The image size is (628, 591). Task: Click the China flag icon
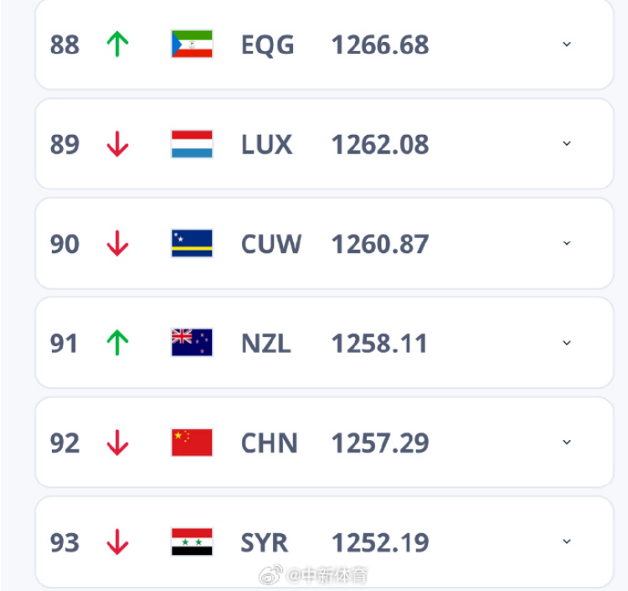(192, 443)
